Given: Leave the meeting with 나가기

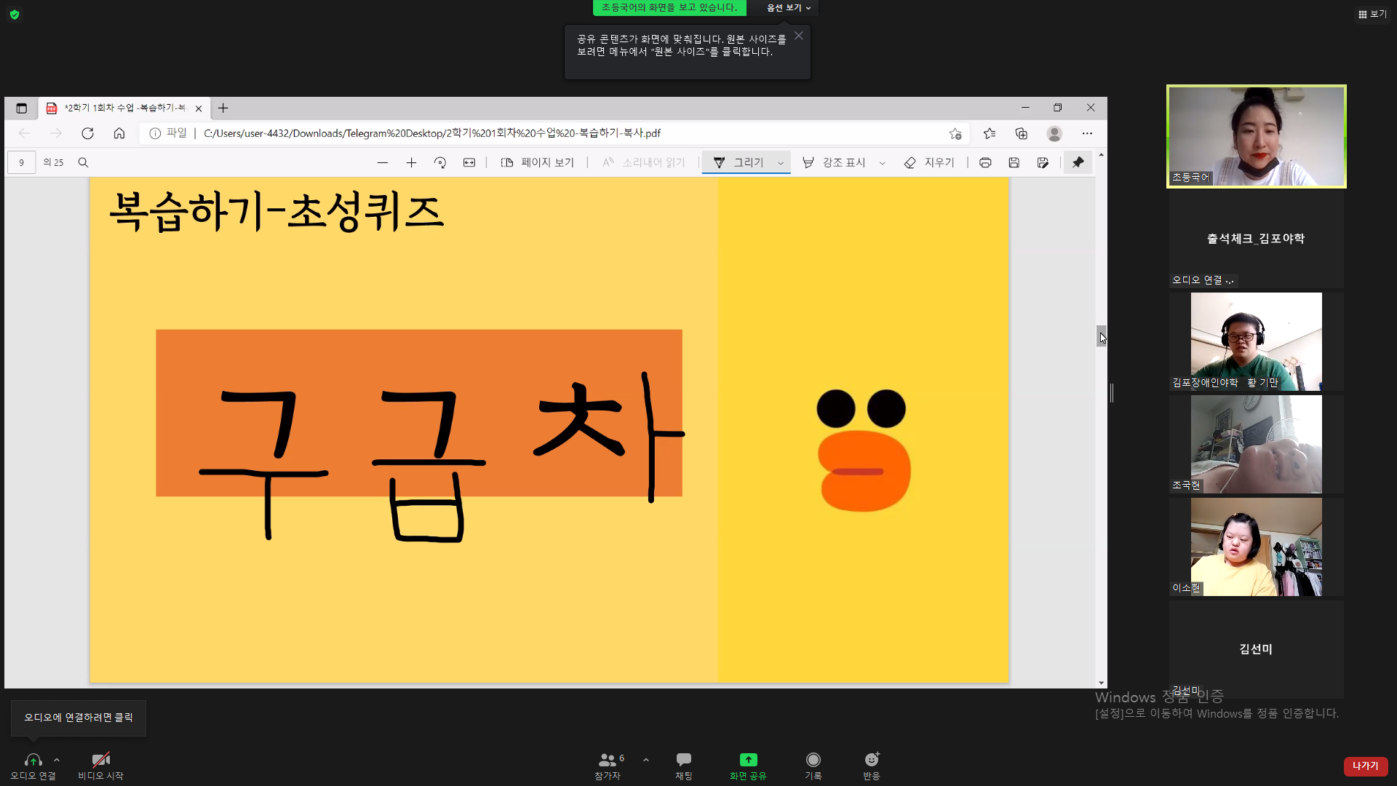Looking at the screenshot, I should point(1366,766).
